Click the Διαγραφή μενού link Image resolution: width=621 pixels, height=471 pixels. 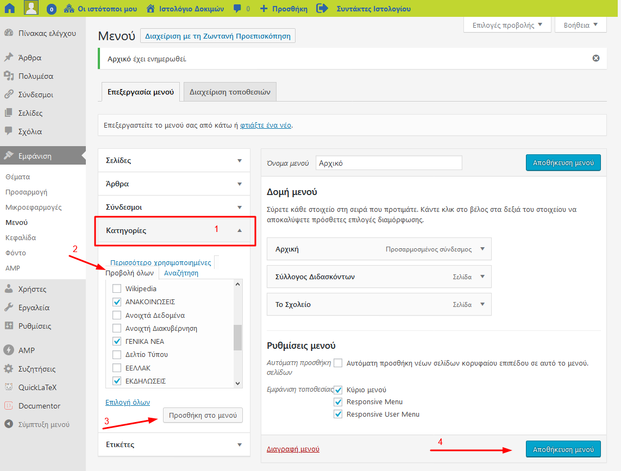tap(293, 449)
